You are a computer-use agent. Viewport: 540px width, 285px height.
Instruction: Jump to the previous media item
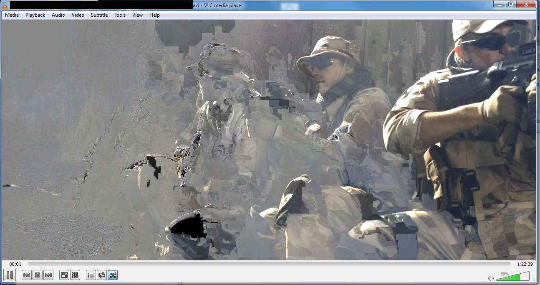pos(27,275)
